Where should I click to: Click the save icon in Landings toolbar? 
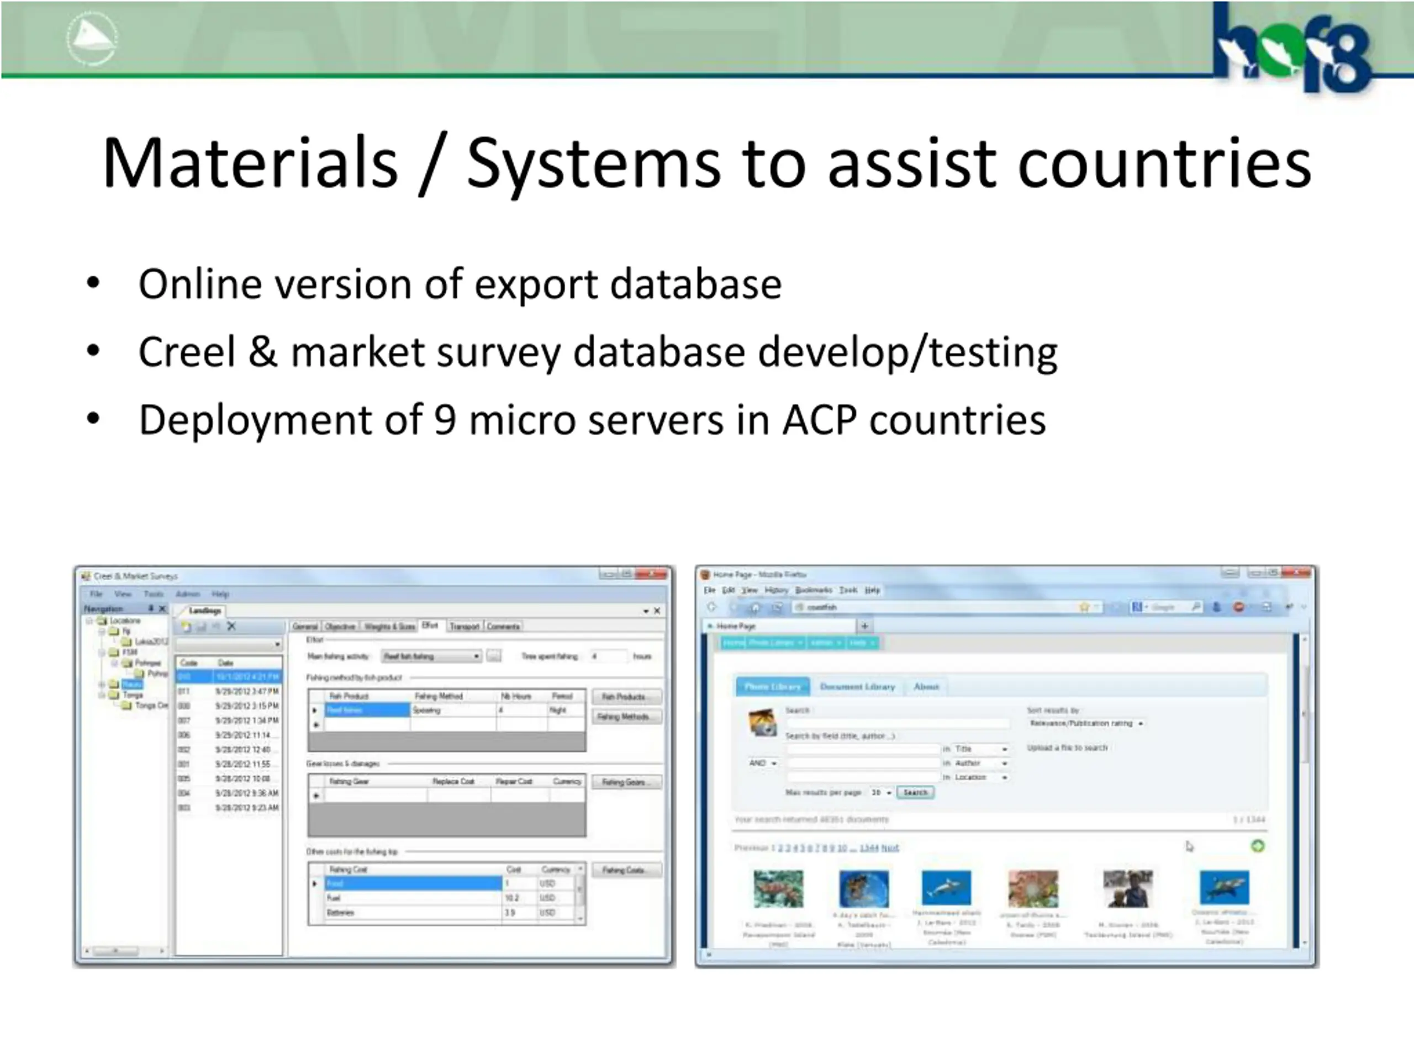coord(202,627)
